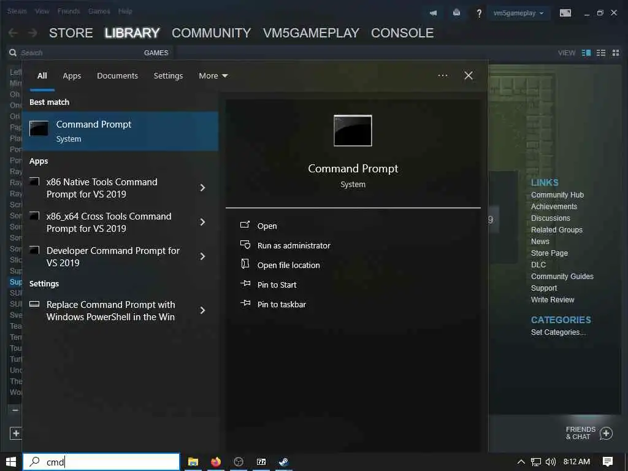The height and width of the screenshot is (471, 628).
Task: Click Pin to taskbar action
Action: [x=281, y=304]
